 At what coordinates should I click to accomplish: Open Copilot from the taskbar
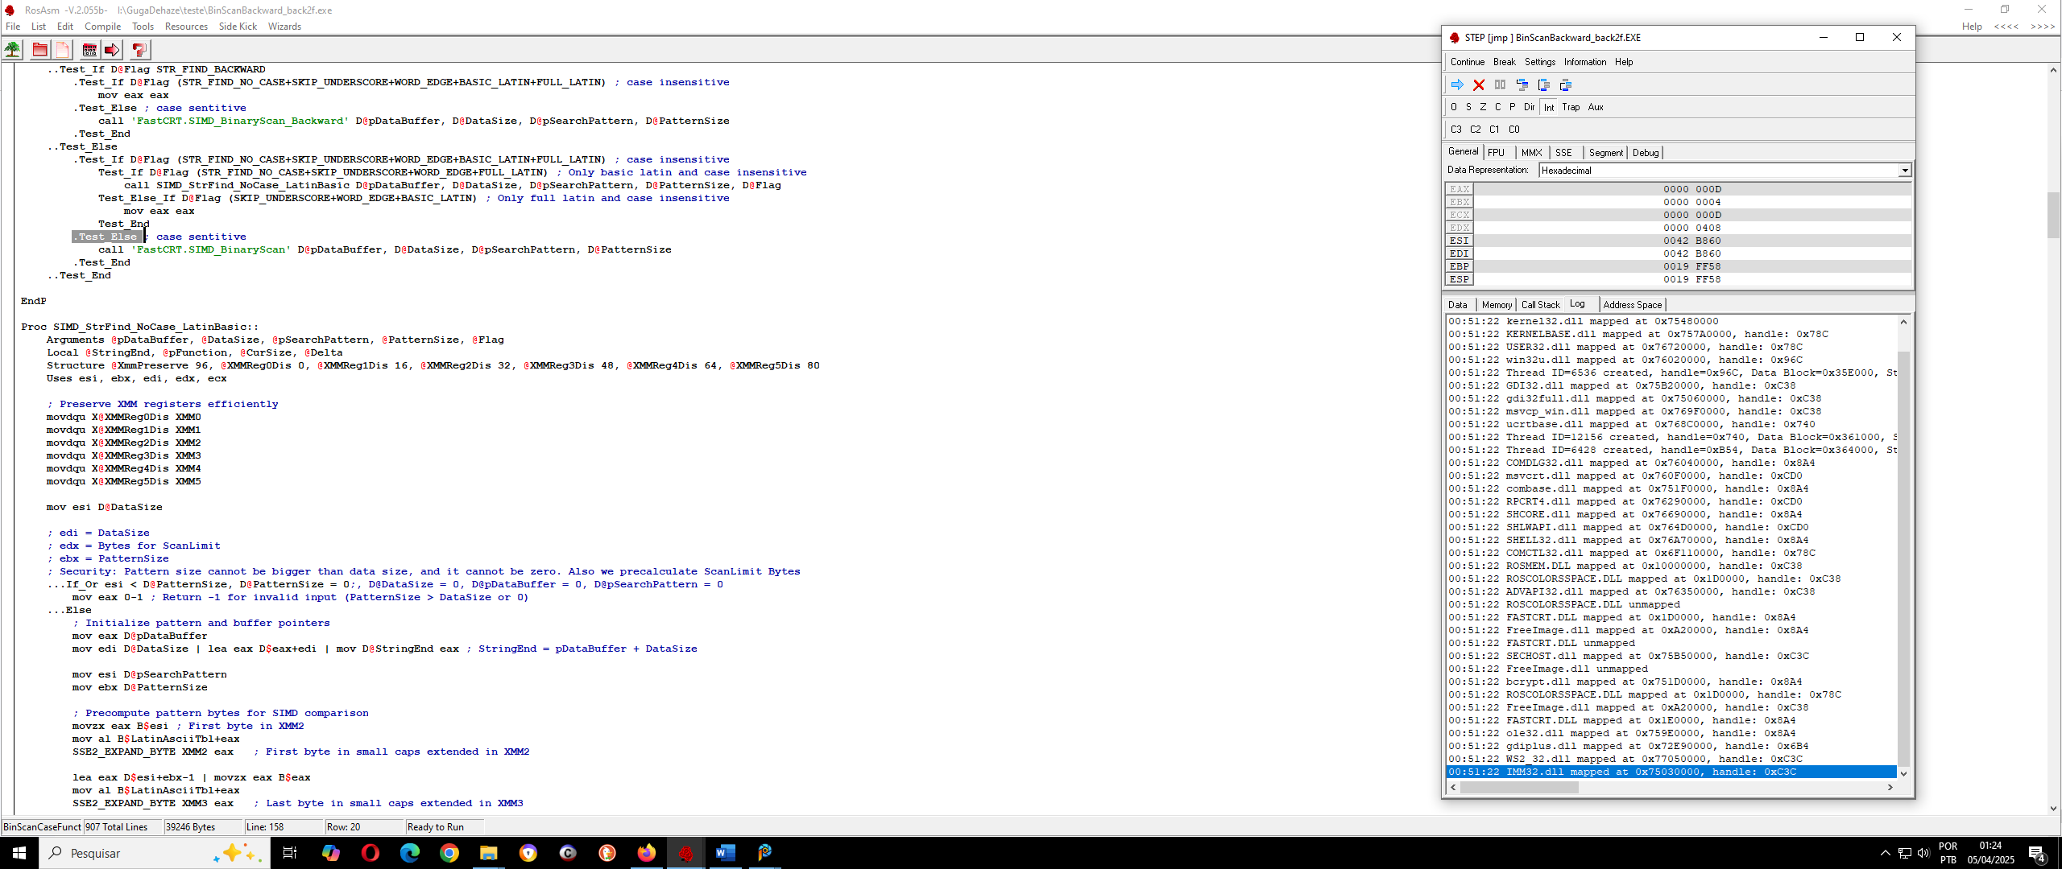(330, 853)
